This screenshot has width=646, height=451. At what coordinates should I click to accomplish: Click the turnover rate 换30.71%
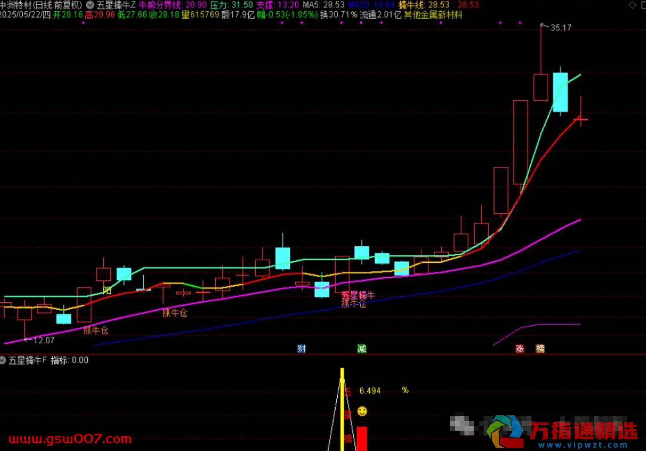pos(339,15)
